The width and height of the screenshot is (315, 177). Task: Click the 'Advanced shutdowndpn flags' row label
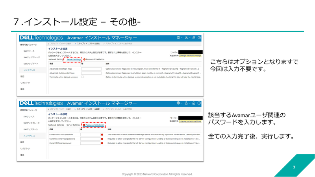click(62, 73)
